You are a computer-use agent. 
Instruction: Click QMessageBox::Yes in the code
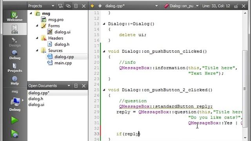pos(210,123)
